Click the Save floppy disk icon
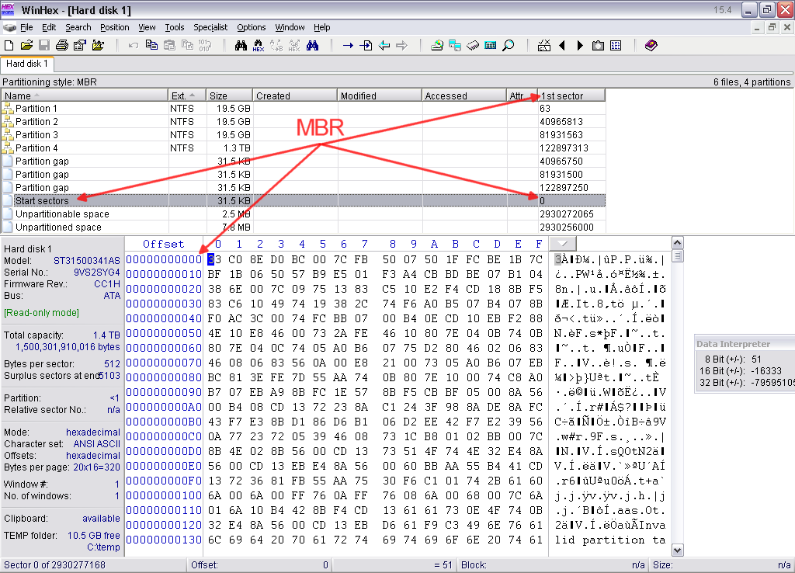 (x=44, y=46)
